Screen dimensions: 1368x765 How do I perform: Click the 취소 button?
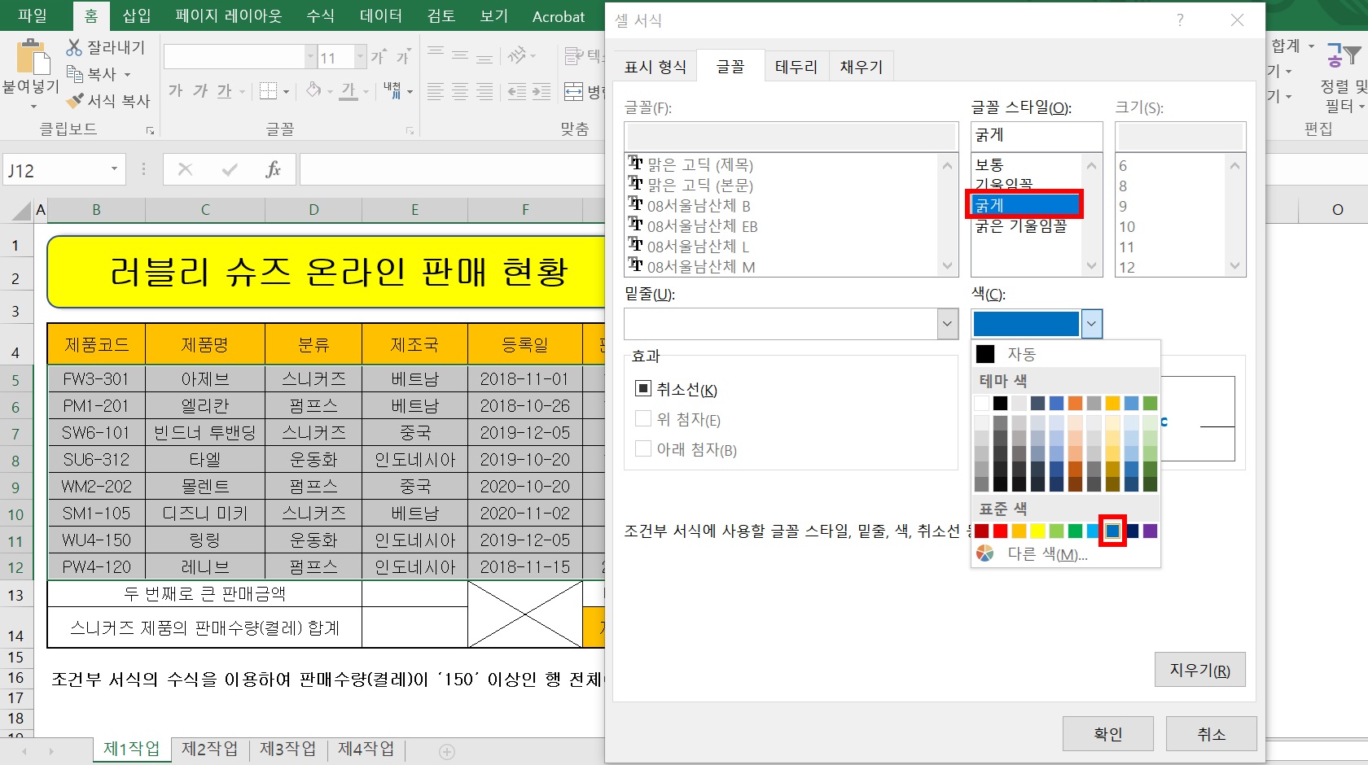[x=1211, y=734]
